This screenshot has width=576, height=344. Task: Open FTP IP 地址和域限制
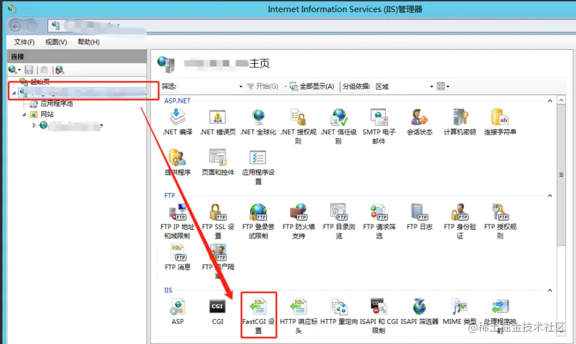(x=177, y=221)
